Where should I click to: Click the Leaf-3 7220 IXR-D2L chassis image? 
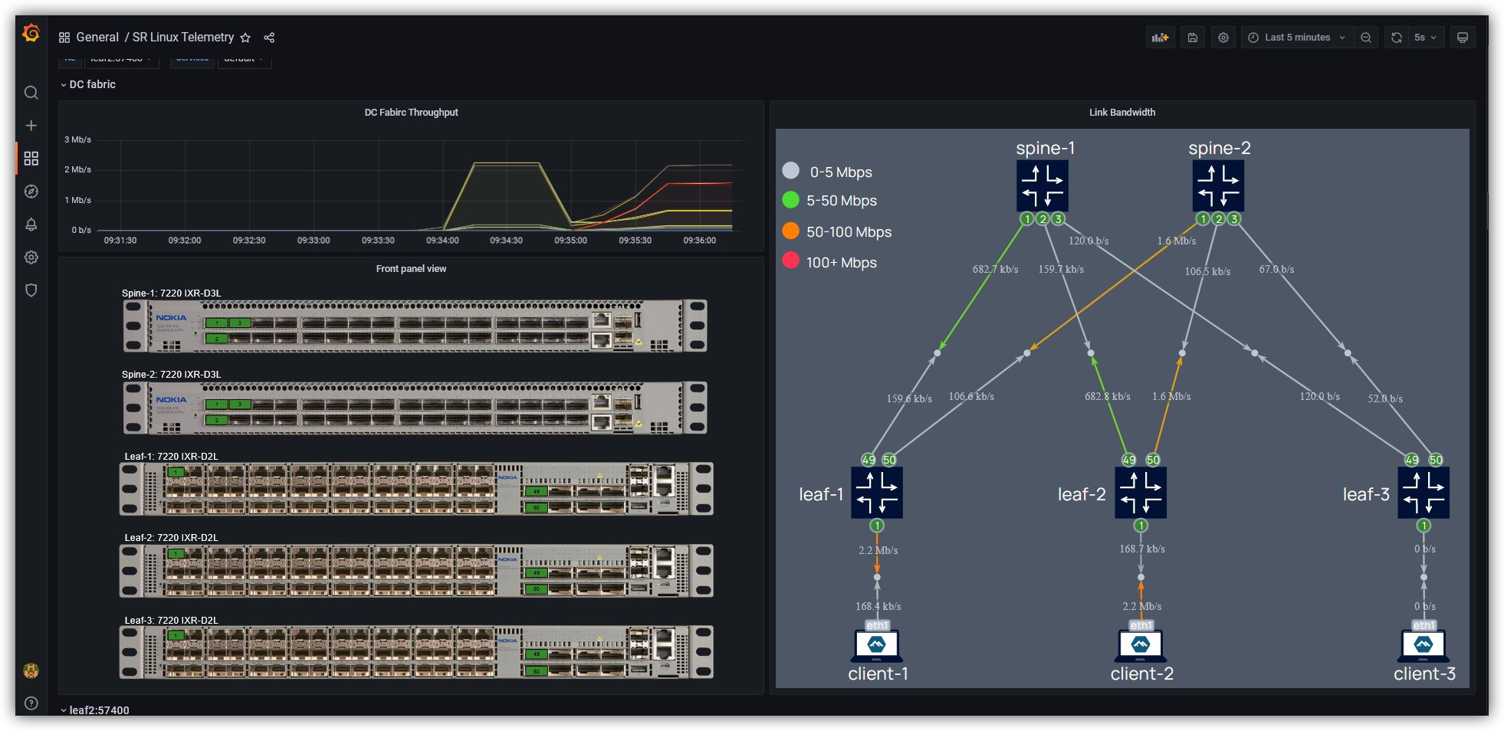416,653
